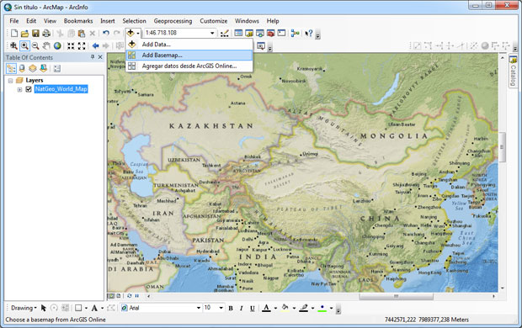The height and width of the screenshot is (328, 522).
Task: Click the Paste clipboard icon
Action: (82, 33)
